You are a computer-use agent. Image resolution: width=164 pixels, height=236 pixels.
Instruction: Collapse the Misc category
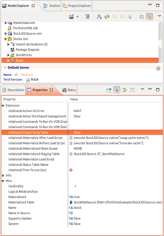(x=3, y=181)
